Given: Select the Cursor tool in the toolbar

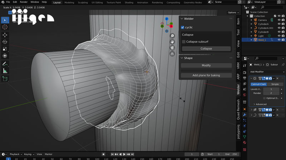Looking at the screenshot, I should 5,27.
